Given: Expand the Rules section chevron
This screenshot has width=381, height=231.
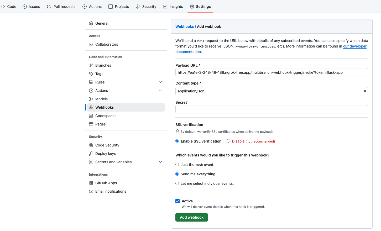Looking at the screenshot, I should 160,82.
